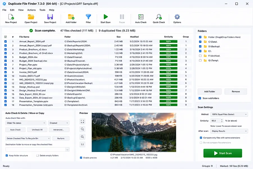The height and width of the screenshot is (169, 253).
Task: Click the similarity bar for Design_Mockup.psd
Action: (x=168, y=87)
